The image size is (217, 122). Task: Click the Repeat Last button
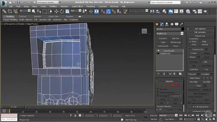pyautogui.click(x=200, y=36)
